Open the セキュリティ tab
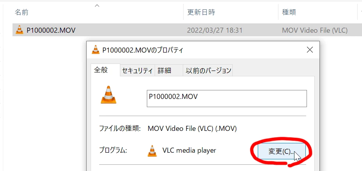This screenshot has width=362, height=171. tap(137, 71)
